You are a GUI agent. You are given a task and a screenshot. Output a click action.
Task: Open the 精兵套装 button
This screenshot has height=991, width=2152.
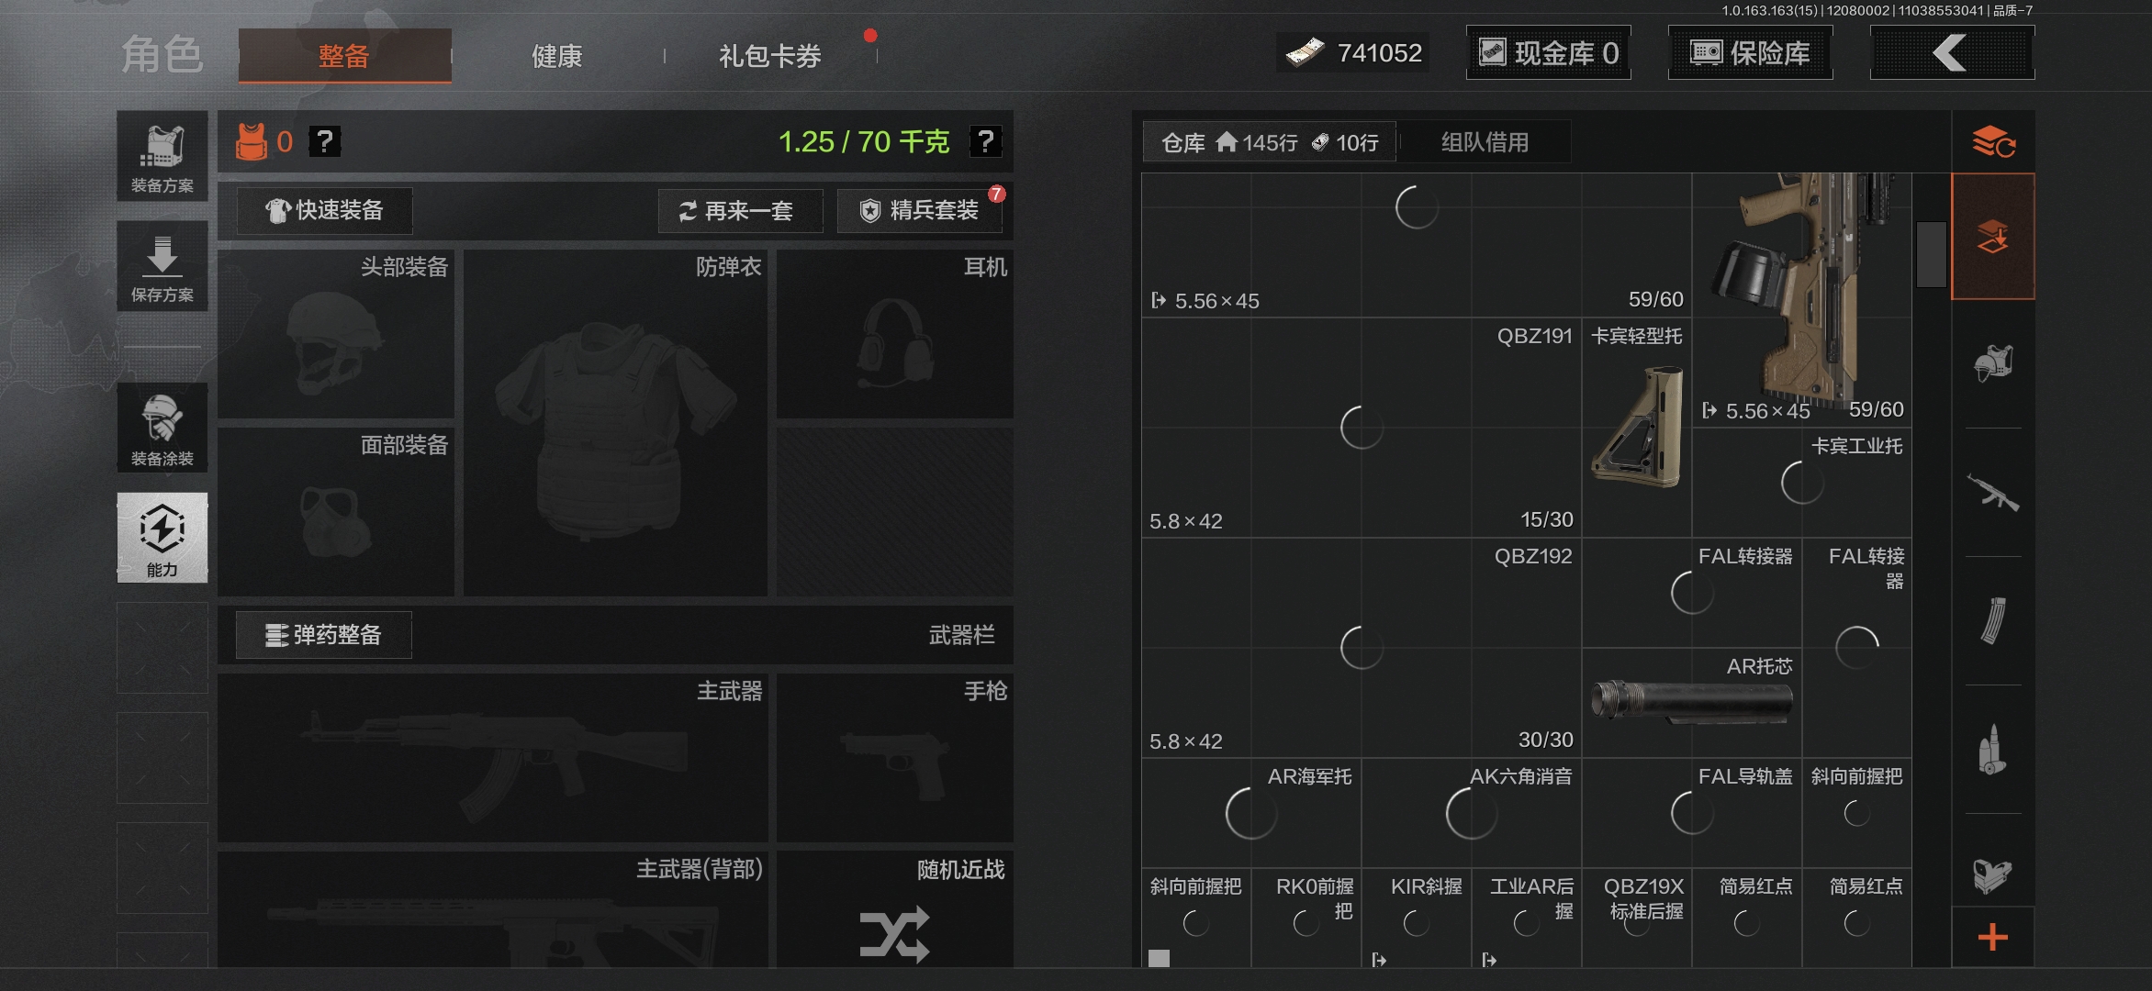pyautogui.click(x=920, y=211)
